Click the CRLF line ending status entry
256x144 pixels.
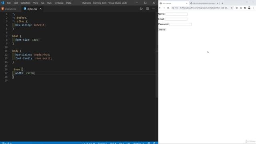tap(121, 143)
